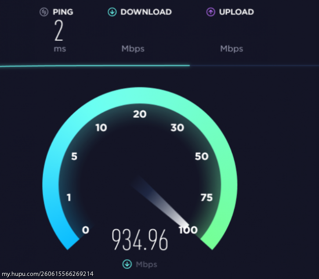This screenshot has height=279, width=319.
Task: Click the 20 mark at gauge top
Action: point(140,114)
